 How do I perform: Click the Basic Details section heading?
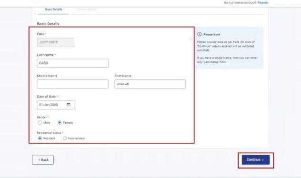[x=48, y=24]
